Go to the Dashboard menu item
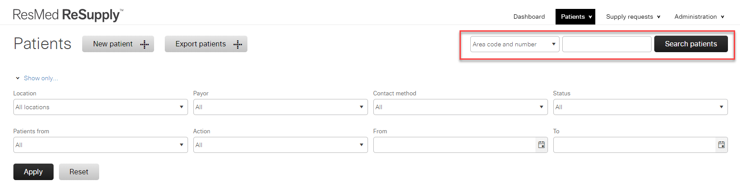 coord(529,16)
